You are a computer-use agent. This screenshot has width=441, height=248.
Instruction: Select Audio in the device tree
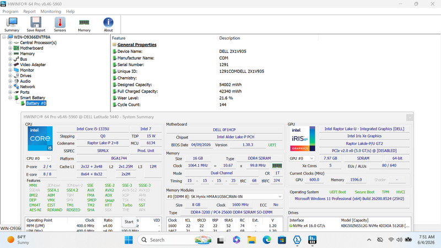point(25,81)
